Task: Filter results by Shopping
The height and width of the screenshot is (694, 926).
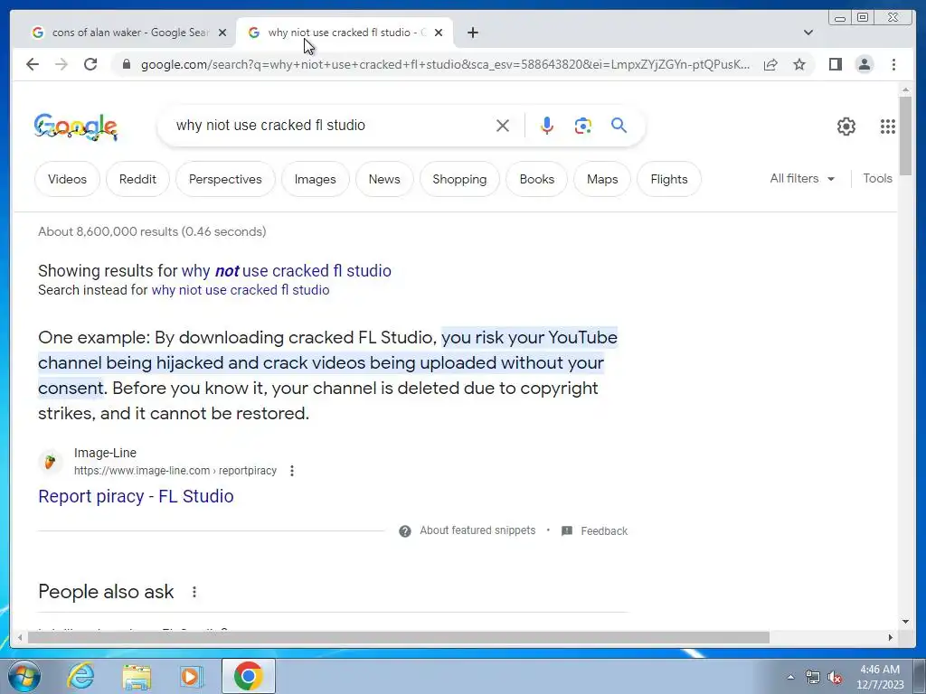Action: tap(459, 179)
